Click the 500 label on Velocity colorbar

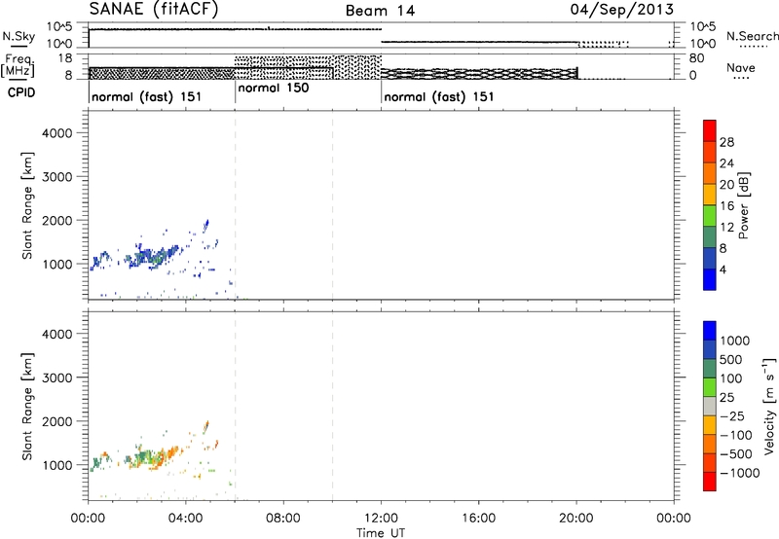(x=731, y=359)
